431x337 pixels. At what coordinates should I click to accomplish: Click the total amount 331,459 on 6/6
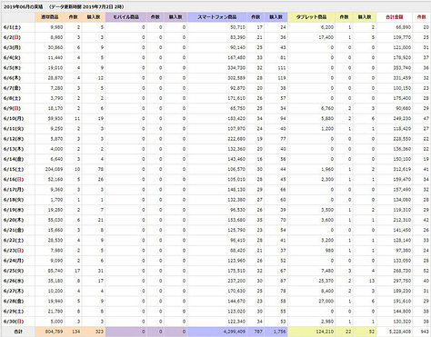pyautogui.click(x=402, y=78)
